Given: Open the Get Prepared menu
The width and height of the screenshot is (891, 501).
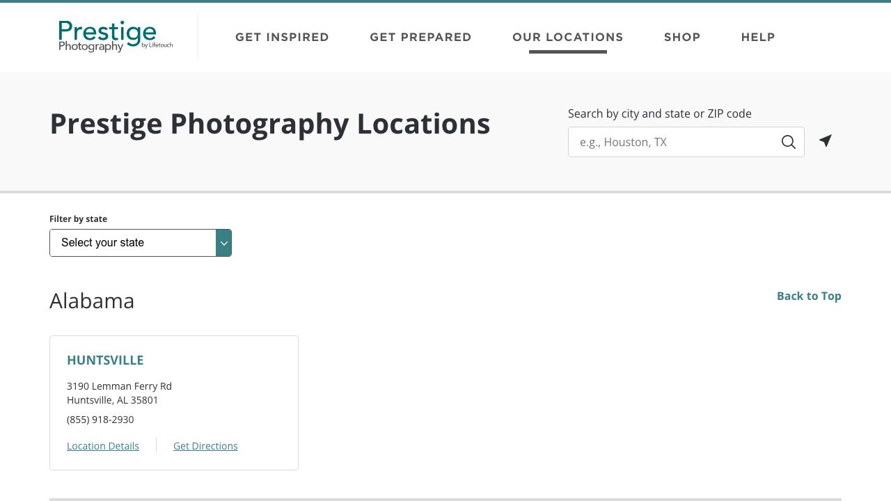Looking at the screenshot, I should coord(420,37).
